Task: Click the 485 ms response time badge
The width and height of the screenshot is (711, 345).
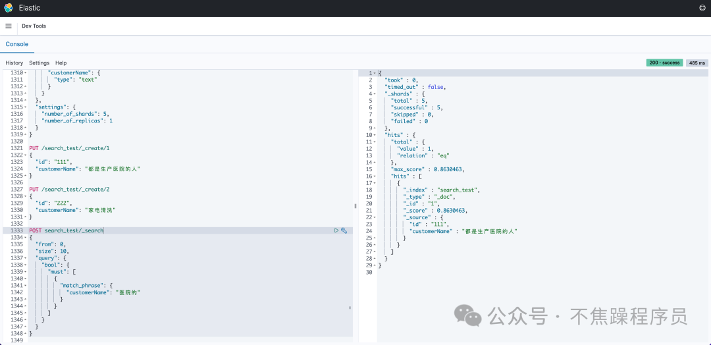Action: pos(697,63)
